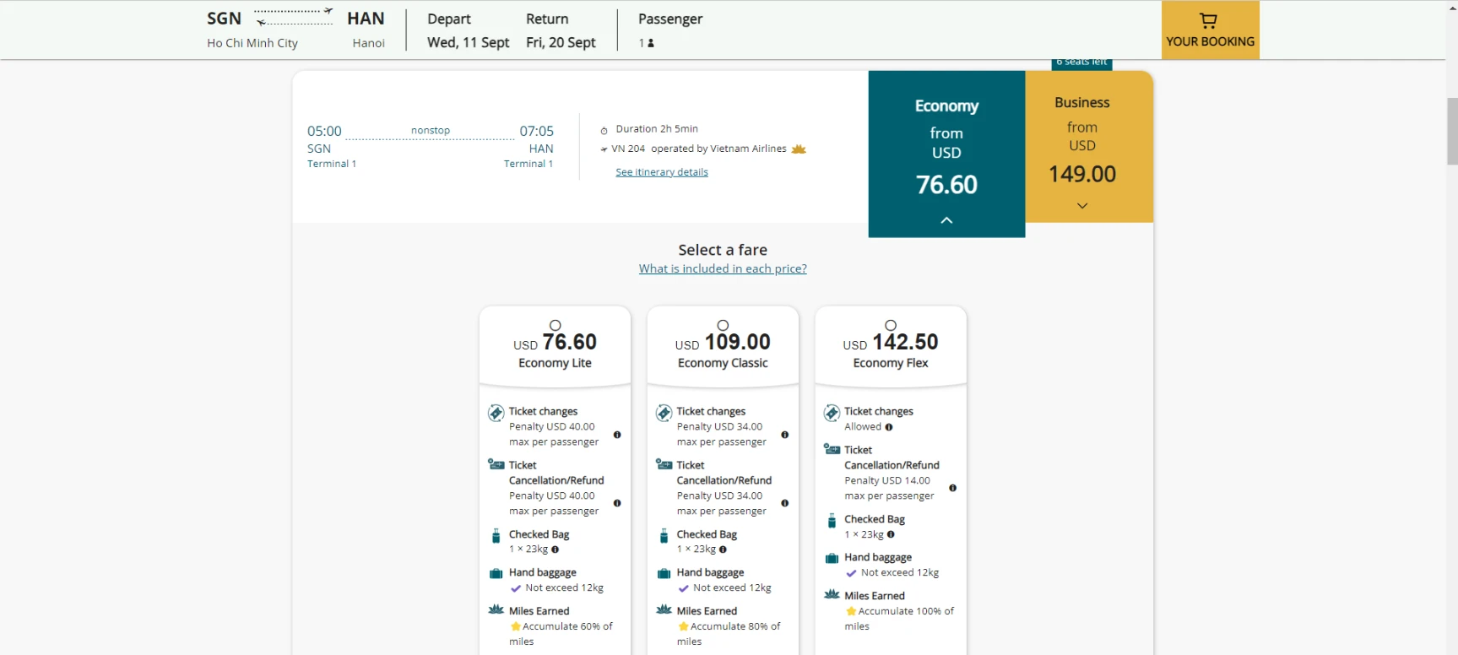Choose the Economy from USD 76.60 tab
1458x655 pixels.
click(x=946, y=154)
